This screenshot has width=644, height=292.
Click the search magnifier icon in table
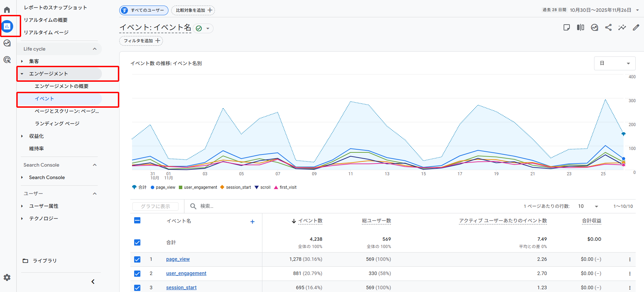(193, 206)
